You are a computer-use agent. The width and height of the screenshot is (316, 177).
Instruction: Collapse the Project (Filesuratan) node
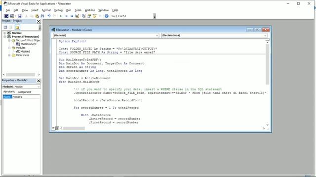point(4,37)
